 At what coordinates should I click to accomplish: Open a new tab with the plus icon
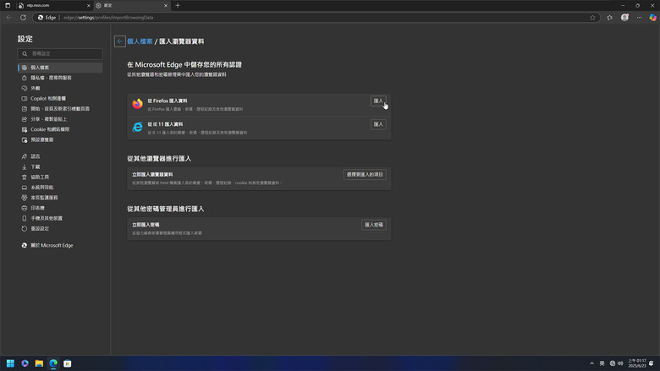click(178, 5)
